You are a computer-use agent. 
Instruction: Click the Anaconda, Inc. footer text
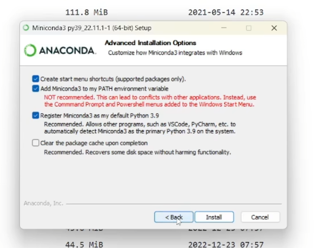coord(43,203)
